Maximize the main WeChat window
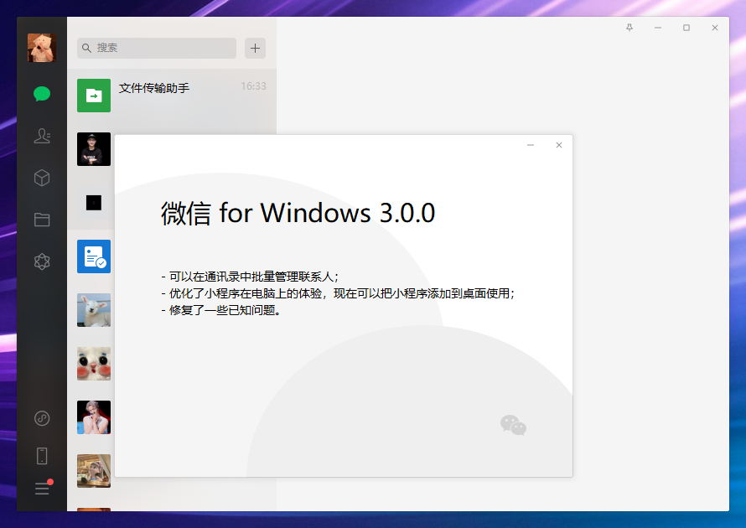Image resolution: width=746 pixels, height=528 pixels. [x=686, y=28]
